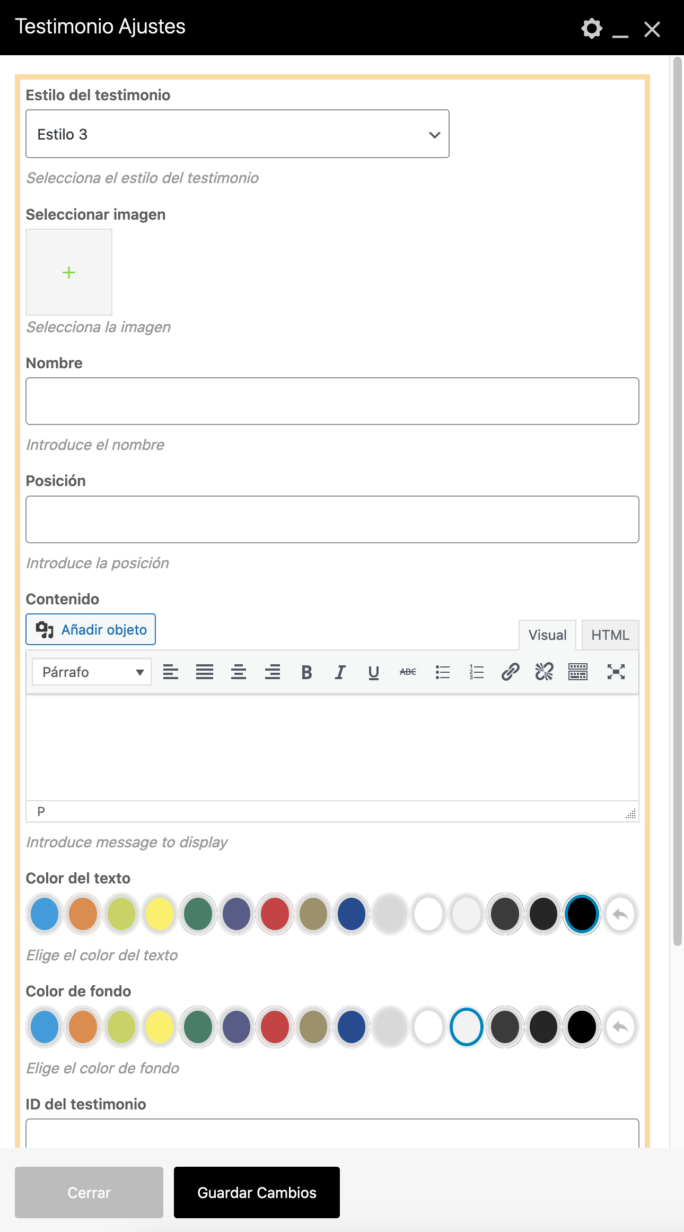The height and width of the screenshot is (1232, 684).
Task: Insert a bulleted list
Action: [x=442, y=672]
